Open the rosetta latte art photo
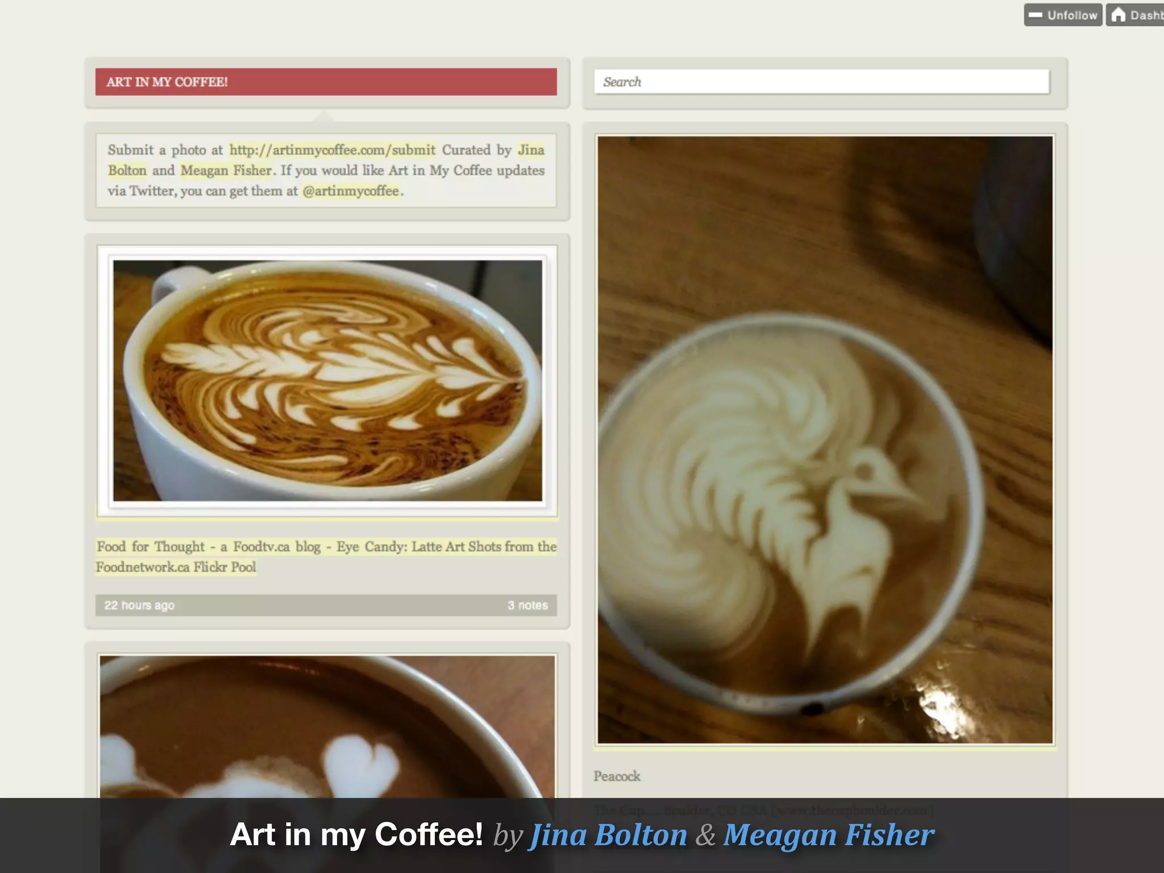 [x=327, y=381]
